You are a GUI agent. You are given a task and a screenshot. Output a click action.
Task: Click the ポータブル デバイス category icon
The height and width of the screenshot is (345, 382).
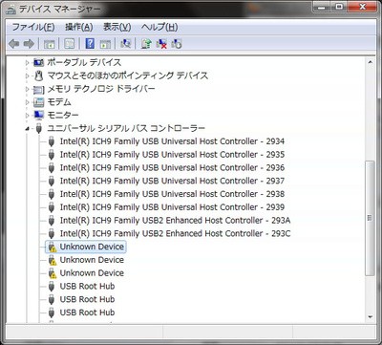click(x=38, y=62)
